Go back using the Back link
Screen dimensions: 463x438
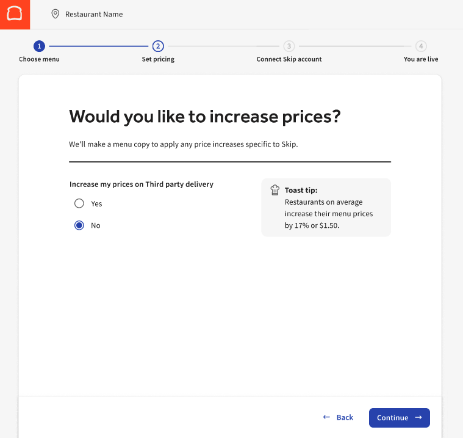[344, 418]
